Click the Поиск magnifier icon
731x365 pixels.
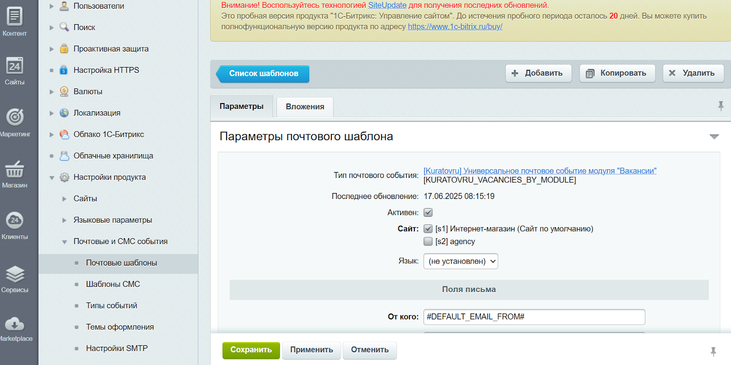pos(64,27)
